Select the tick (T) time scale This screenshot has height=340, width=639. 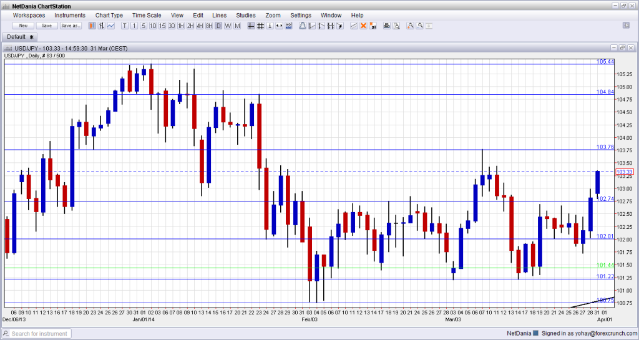[x=125, y=26]
